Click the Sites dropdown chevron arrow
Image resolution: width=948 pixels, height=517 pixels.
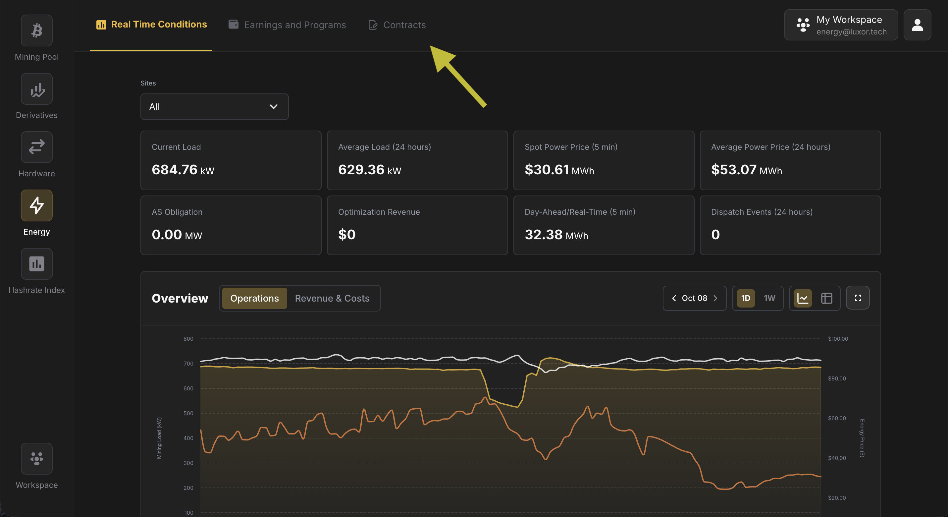[273, 107]
